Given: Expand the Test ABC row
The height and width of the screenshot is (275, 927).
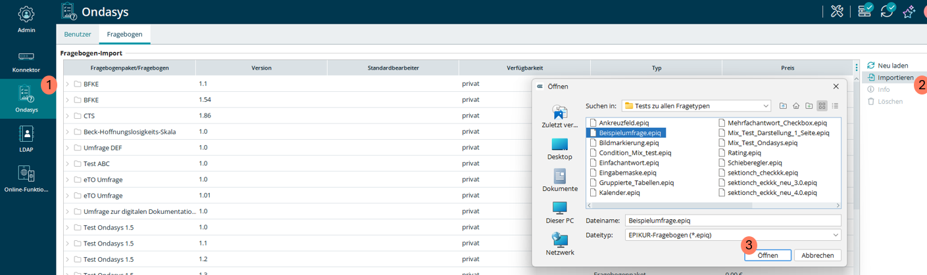Looking at the screenshot, I should 67,163.
